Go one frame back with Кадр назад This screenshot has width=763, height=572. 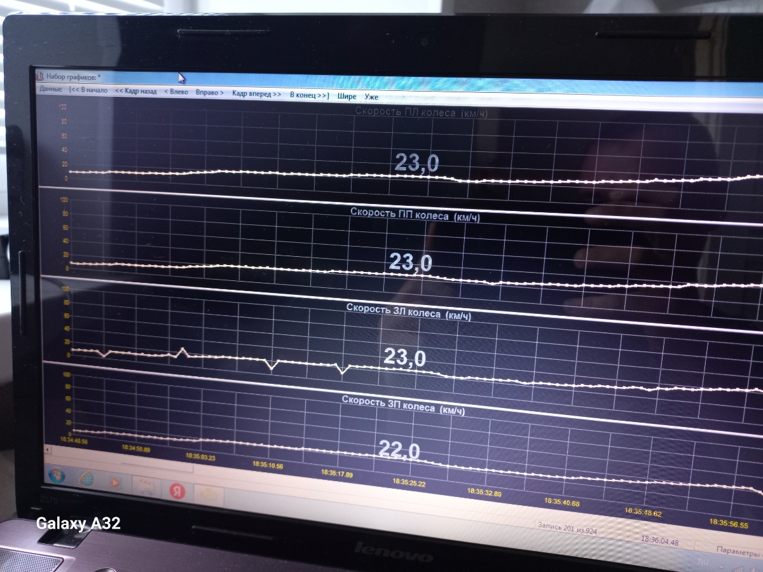[135, 92]
